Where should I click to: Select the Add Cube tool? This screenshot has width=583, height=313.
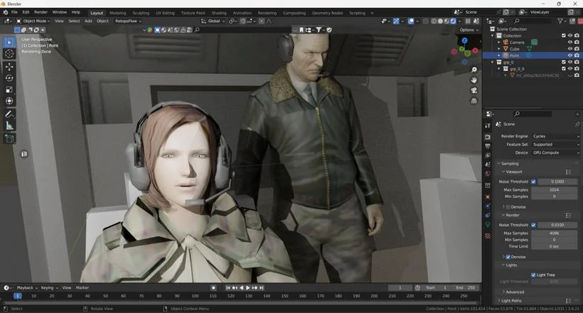pos(9,139)
